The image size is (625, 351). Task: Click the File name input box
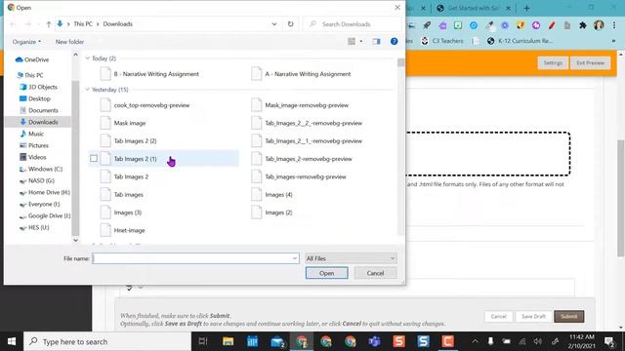click(192, 258)
